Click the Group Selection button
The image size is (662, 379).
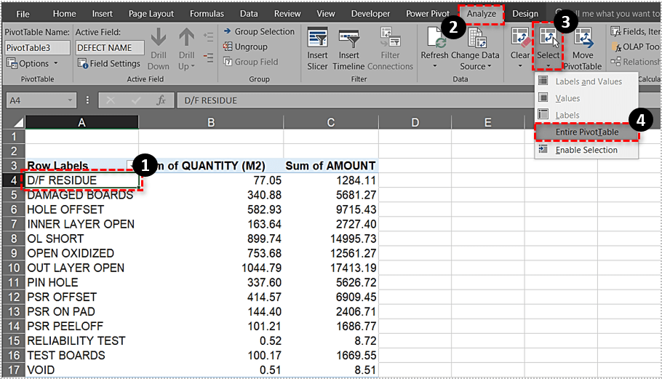click(x=258, y=31)
